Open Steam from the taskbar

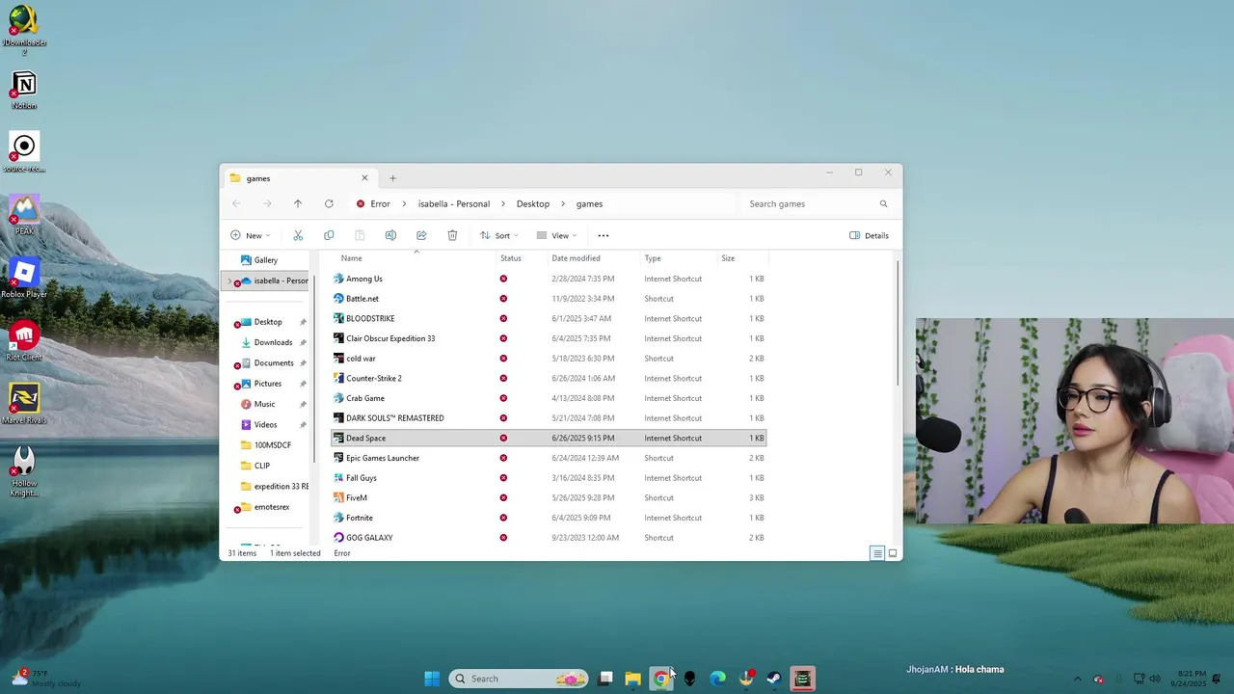coord(774,679)
